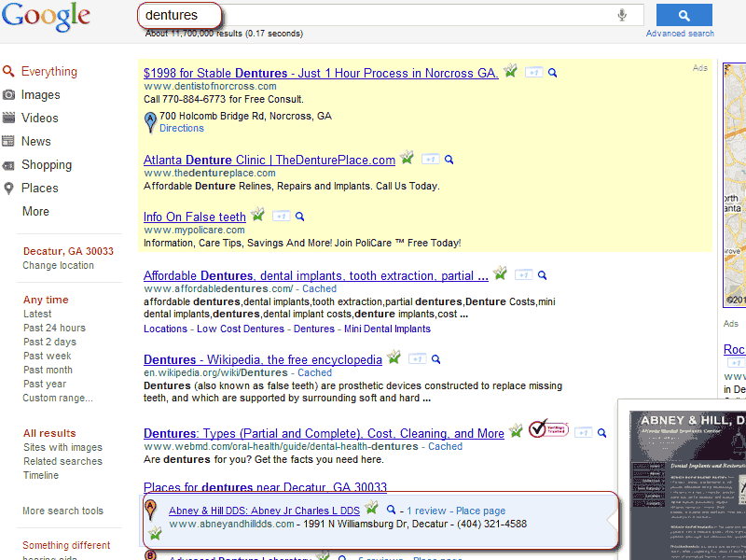Click the map thumbnail at right

(x=734, y=185)
